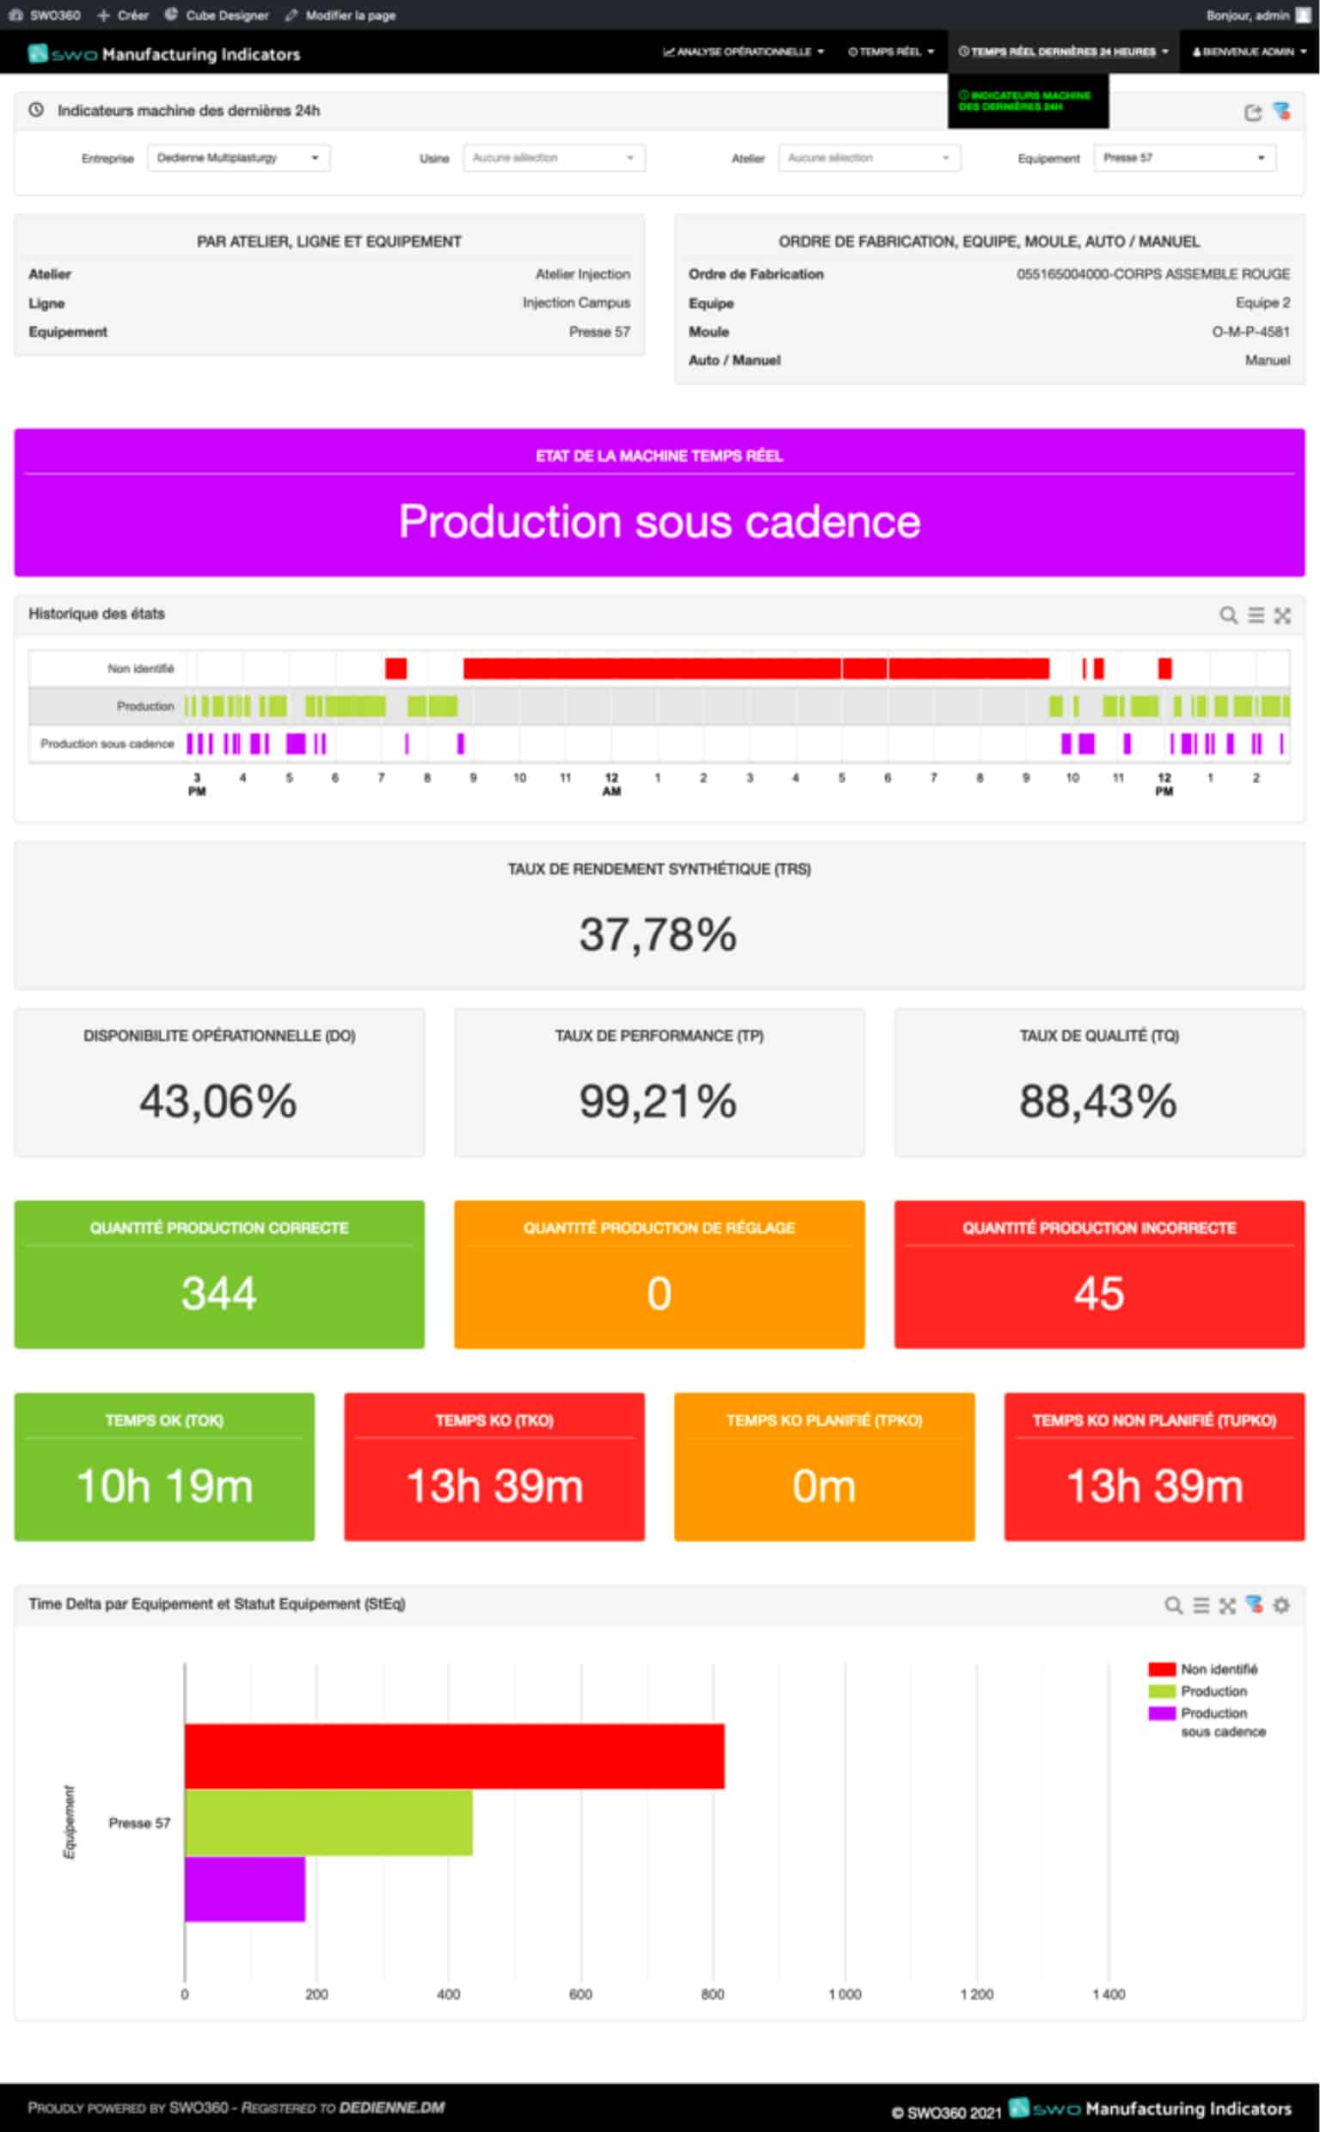Click the fullscreen icon on Time Delta chart
Viewport: 1320px width, 2132px height.
coord(1227,1605)
